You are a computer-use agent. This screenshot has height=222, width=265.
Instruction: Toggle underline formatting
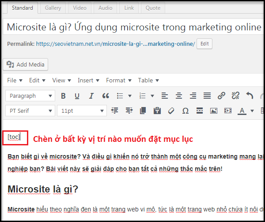pyautogui.click(x=77, y=96)
